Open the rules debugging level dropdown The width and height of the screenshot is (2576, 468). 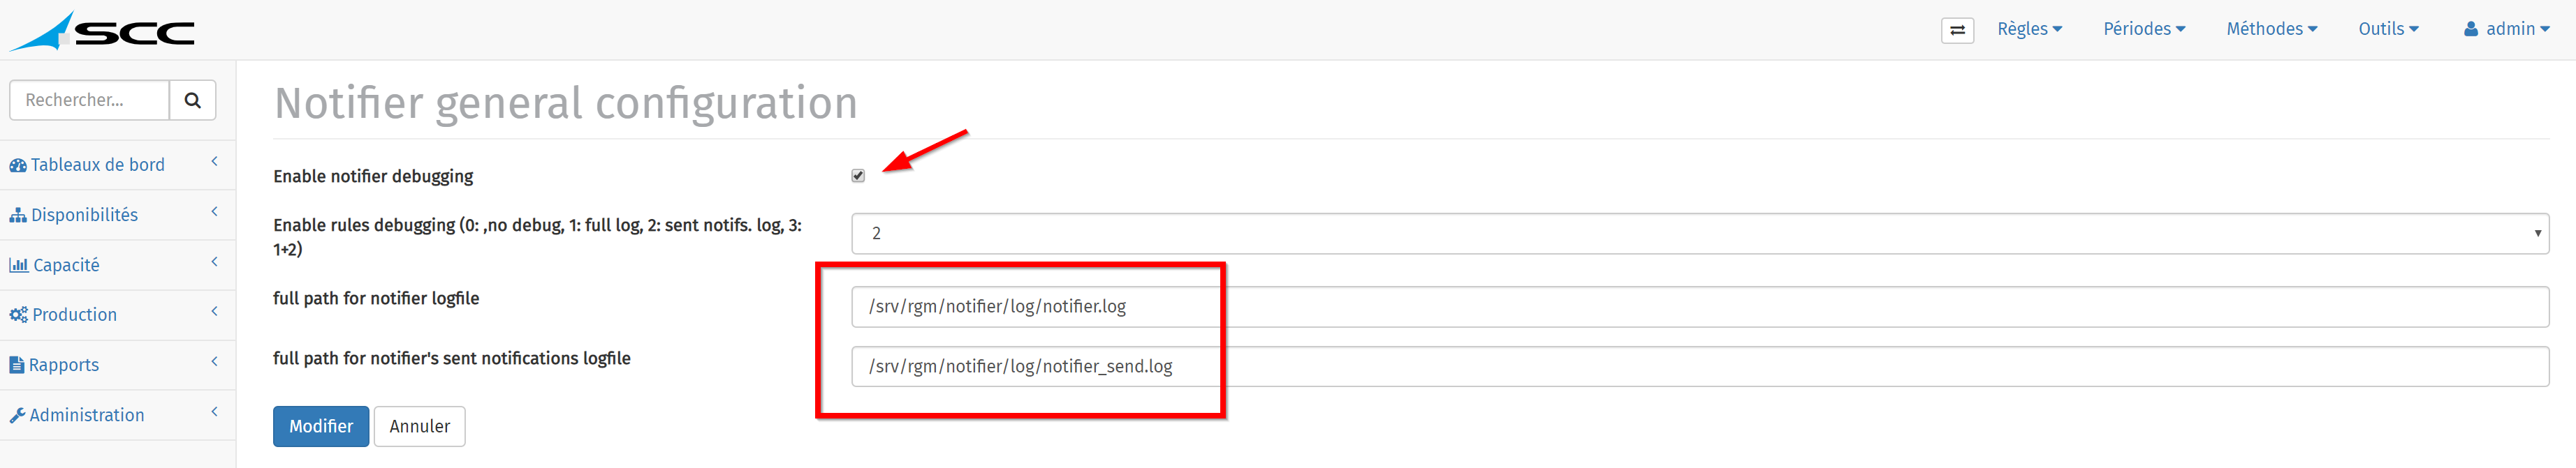click(x=1700, y=234)
